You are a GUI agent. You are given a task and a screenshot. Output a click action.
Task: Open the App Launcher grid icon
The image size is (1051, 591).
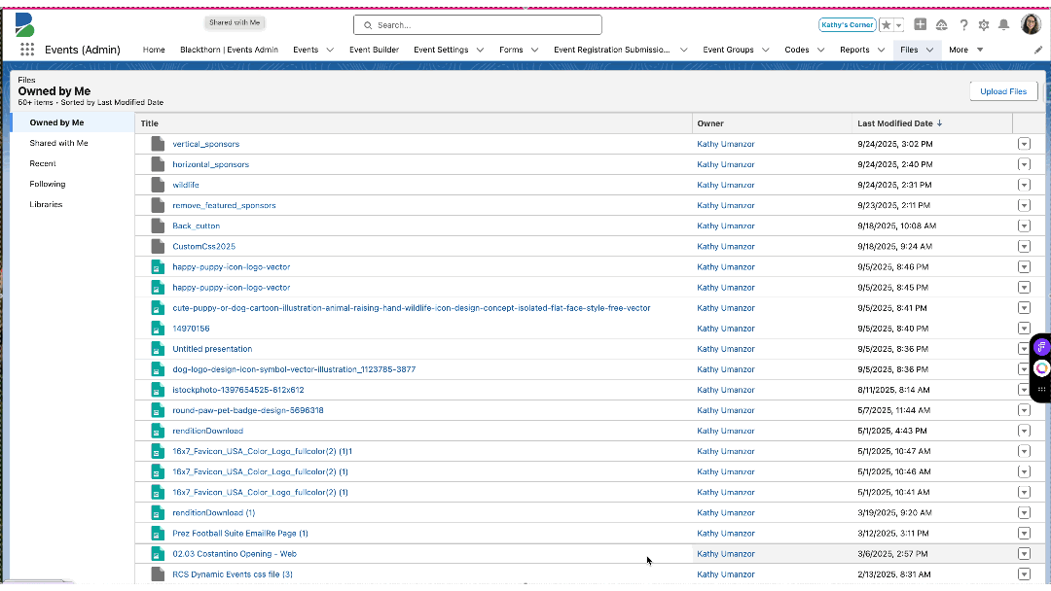point(26,50)
